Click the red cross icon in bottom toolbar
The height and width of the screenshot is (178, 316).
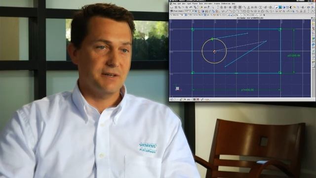198,99
